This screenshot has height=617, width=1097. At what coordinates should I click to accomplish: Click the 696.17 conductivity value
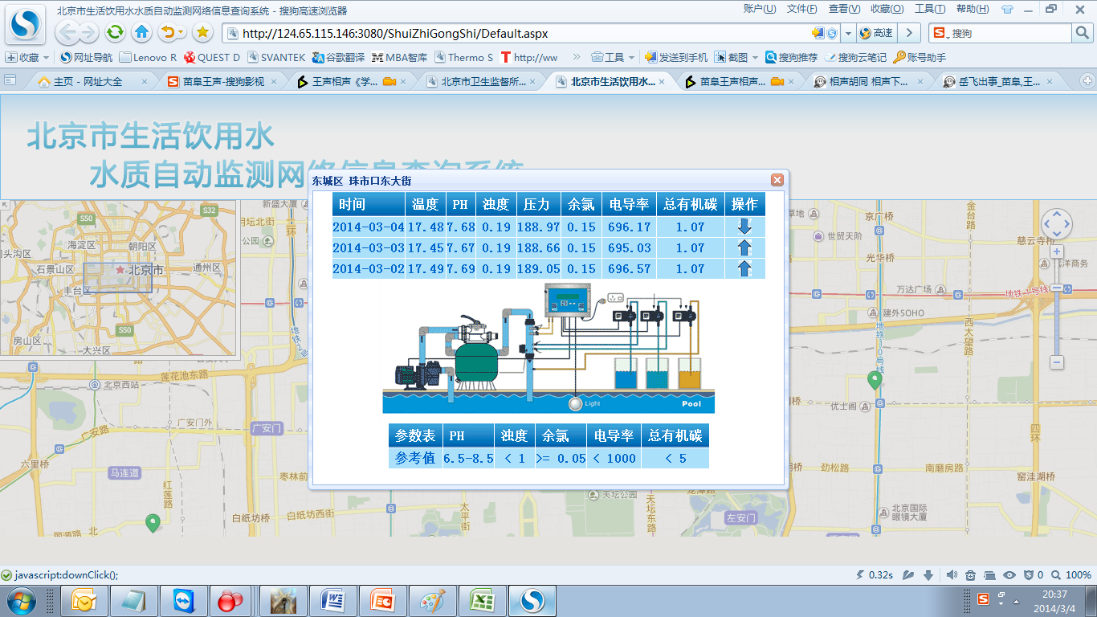pos(630,227)
